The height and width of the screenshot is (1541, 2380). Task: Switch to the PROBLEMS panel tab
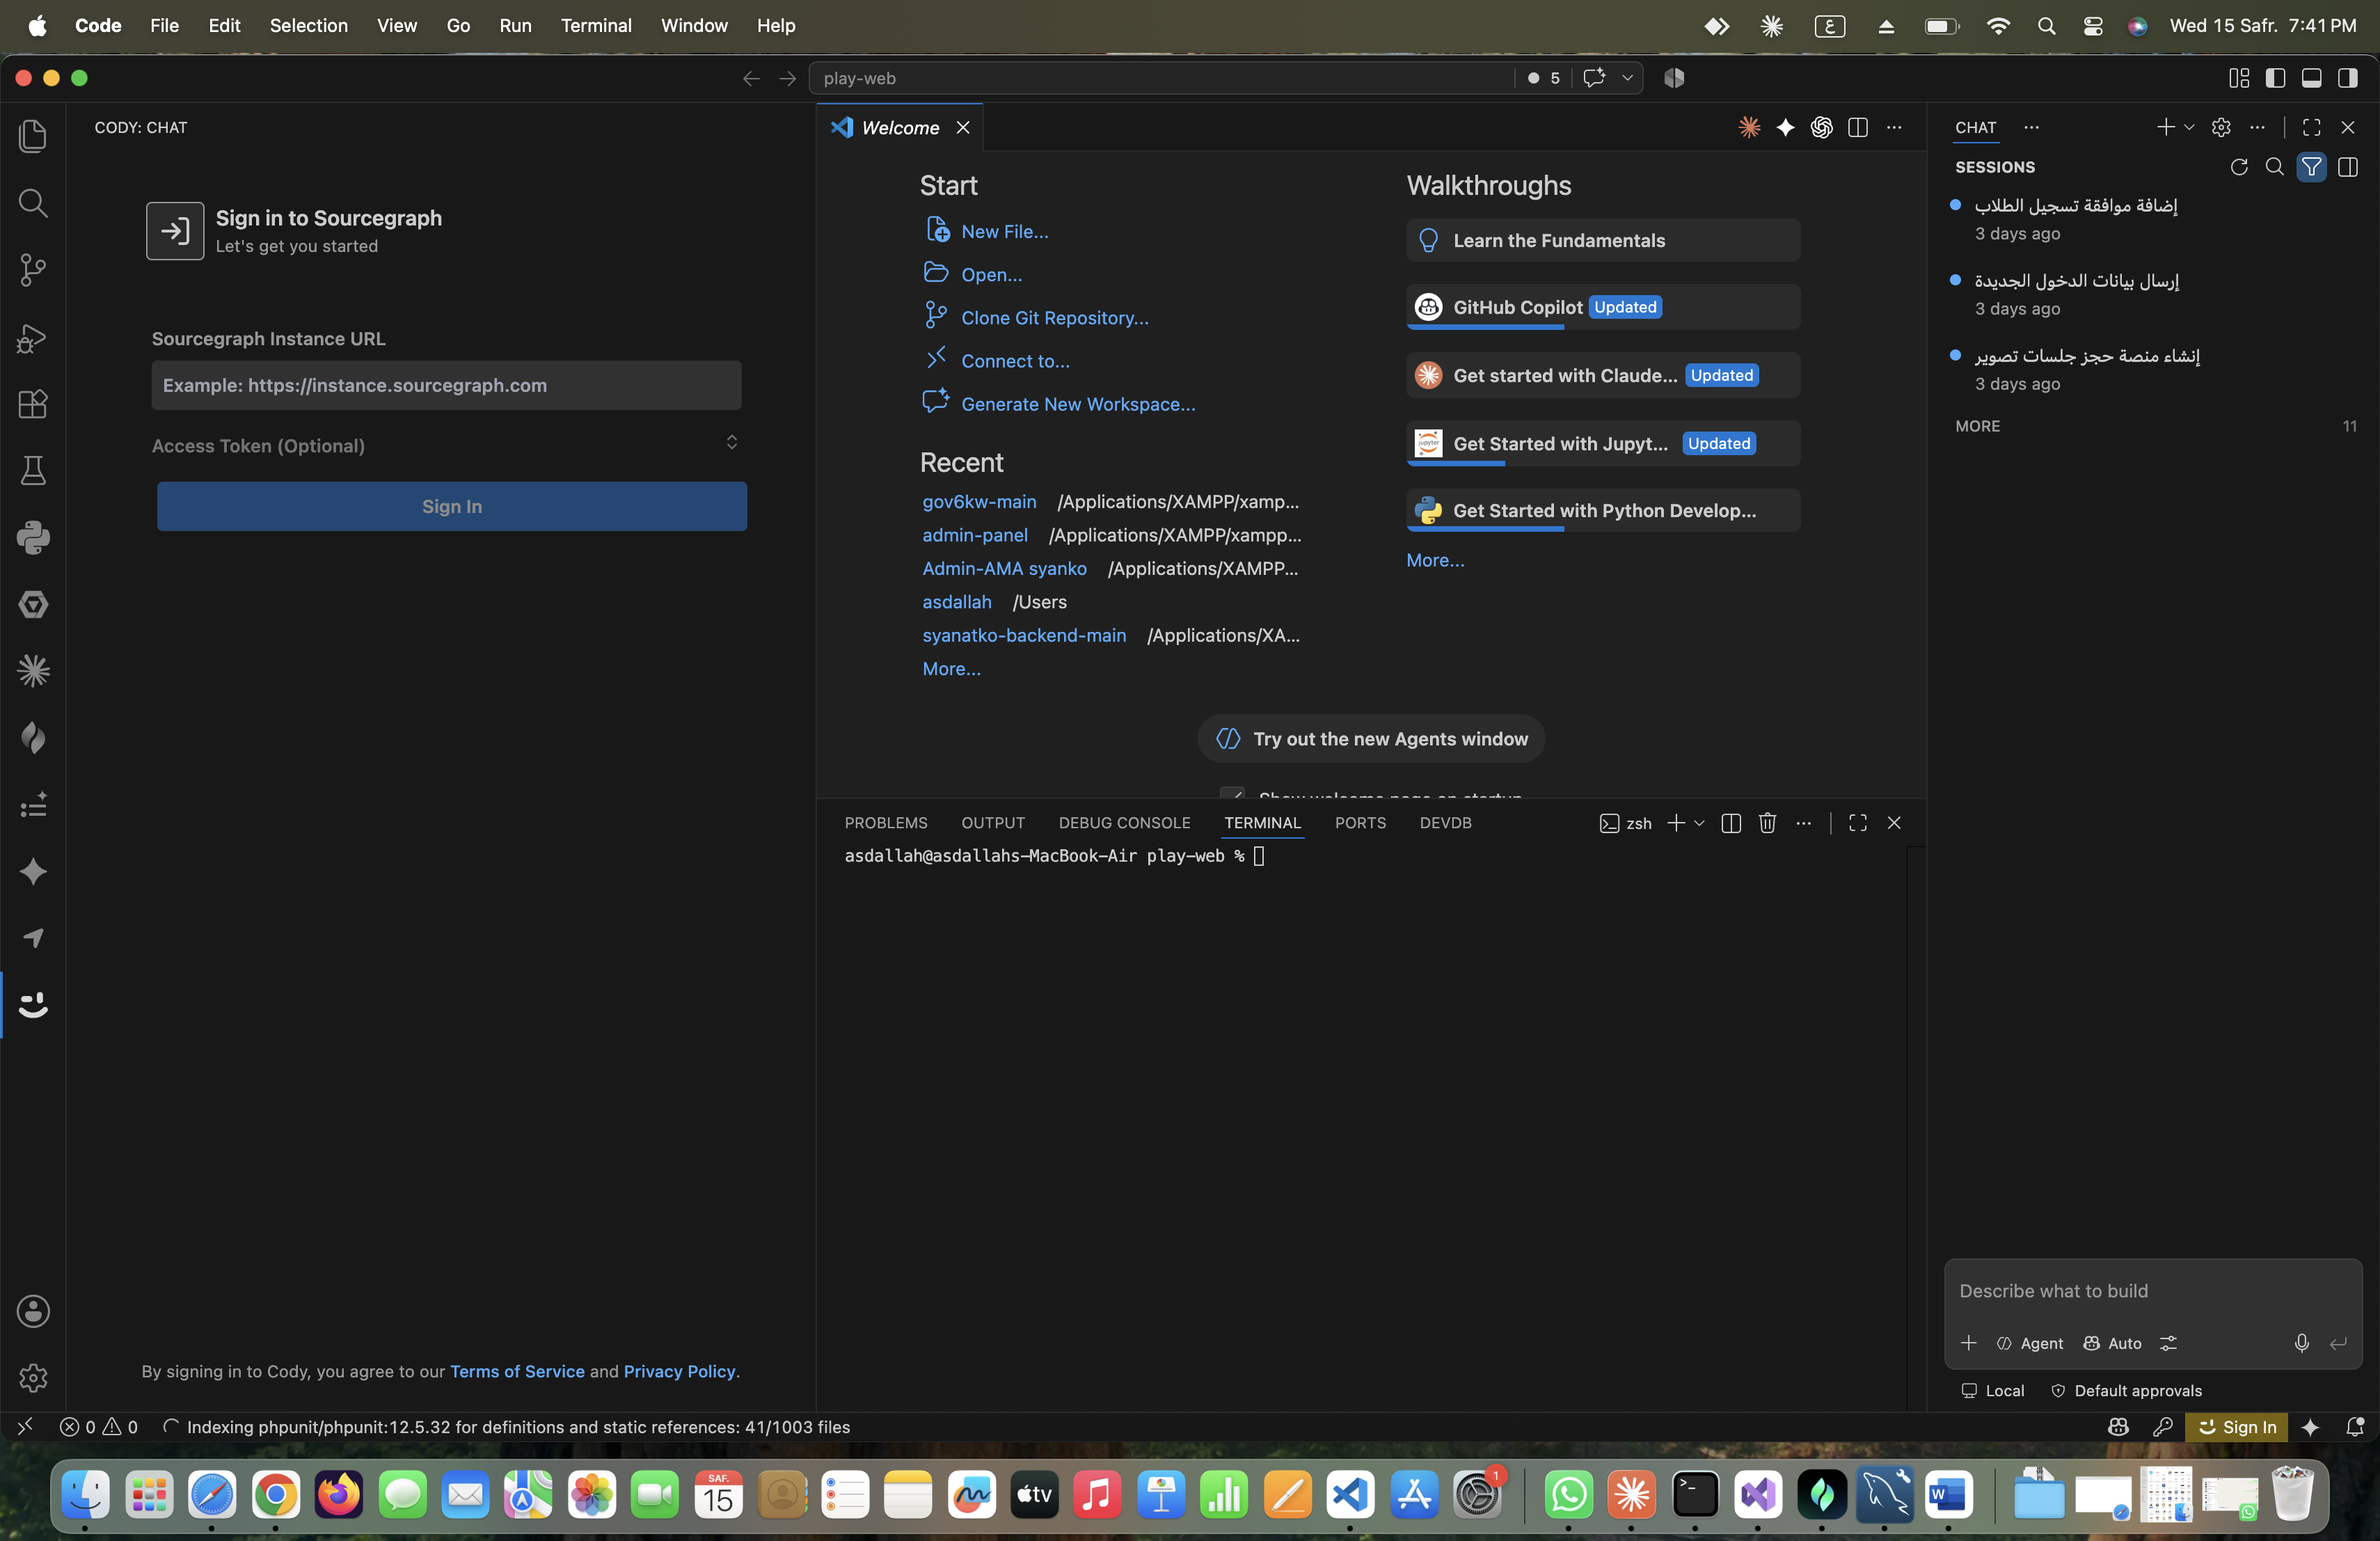click(x=886, y=823)
